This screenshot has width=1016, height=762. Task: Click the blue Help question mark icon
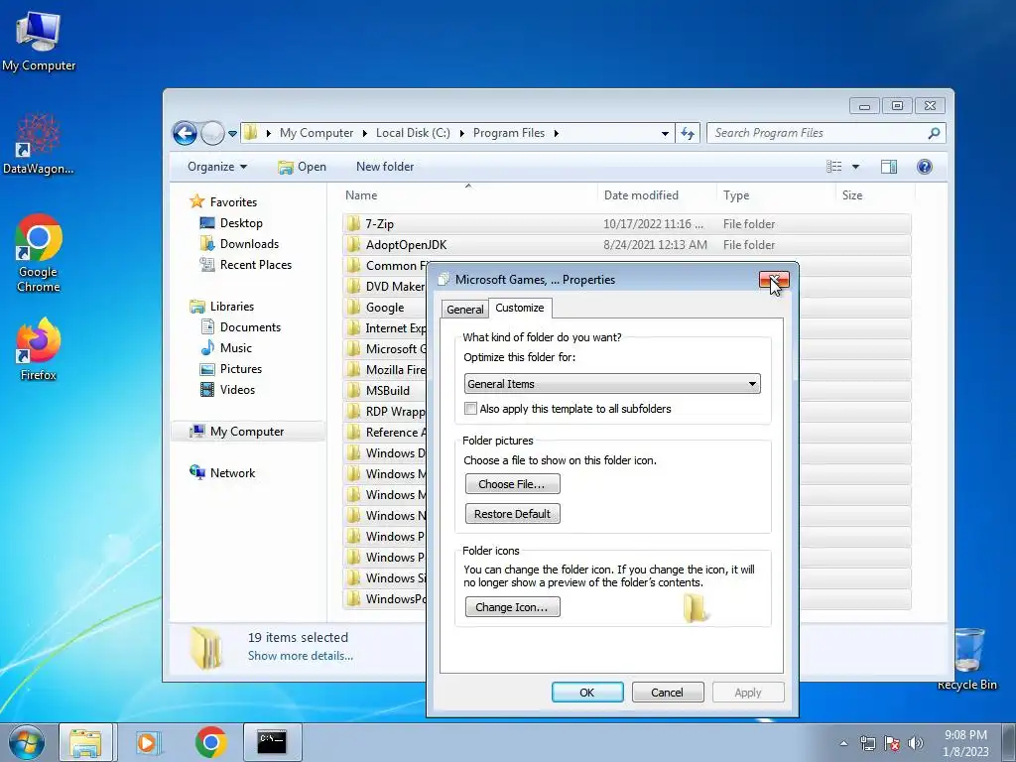[x=924, y=167]
